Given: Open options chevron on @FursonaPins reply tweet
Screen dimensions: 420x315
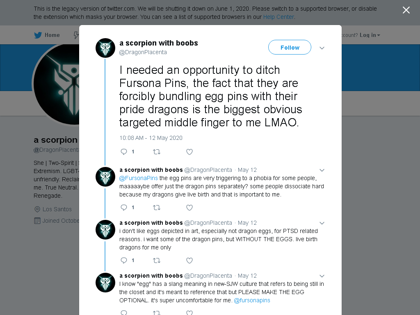Looking at the screenshot, I should pos(322,170).
